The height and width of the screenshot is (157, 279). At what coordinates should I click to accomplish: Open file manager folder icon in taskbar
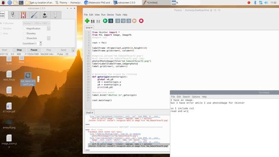coord(16,3)
